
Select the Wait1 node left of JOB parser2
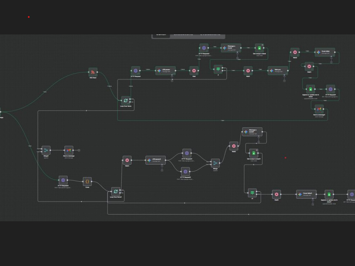[x=127, y=160]
